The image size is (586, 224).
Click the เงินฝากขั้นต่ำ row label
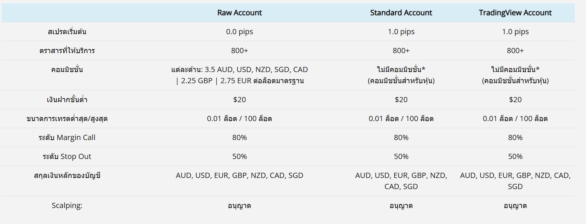(67, 100)
